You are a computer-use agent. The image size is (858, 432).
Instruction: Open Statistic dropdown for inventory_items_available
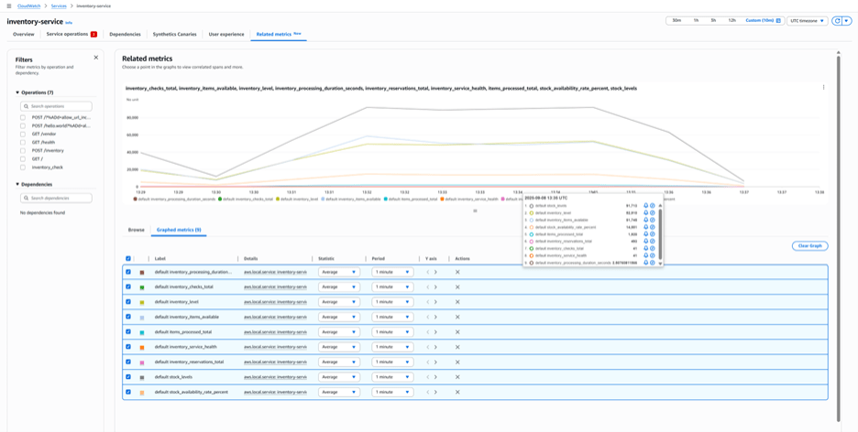338,317
